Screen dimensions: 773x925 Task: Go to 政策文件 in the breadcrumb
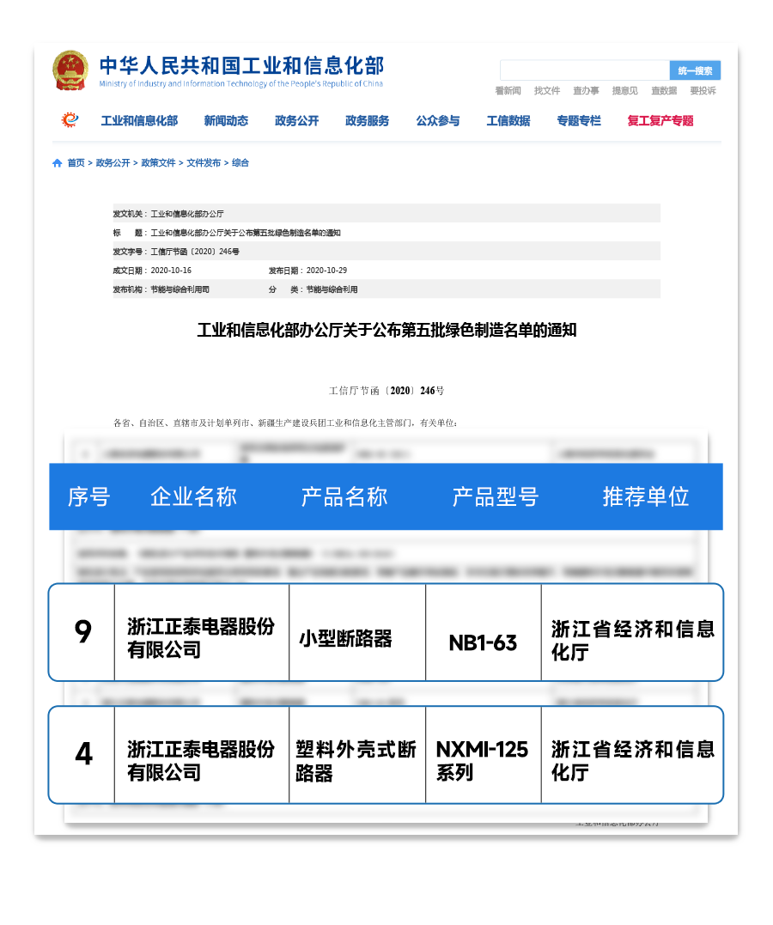[158, 163]
